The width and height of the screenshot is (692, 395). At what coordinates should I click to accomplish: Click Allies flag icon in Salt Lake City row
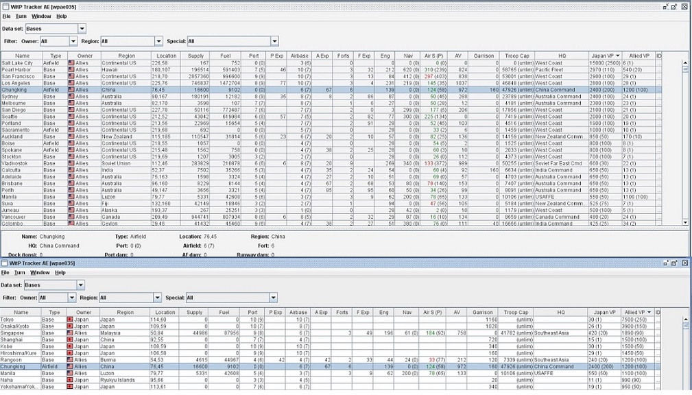point(71,63)
